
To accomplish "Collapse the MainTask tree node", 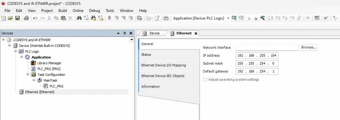I will [34, 80].
